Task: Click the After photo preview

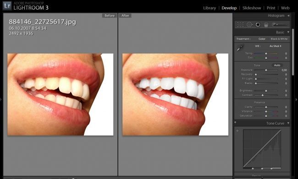Action: pyautogui.click(x=175, y=95)
